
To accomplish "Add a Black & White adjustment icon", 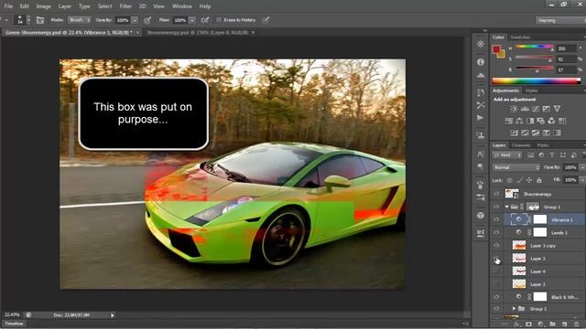I will point(530,121).
